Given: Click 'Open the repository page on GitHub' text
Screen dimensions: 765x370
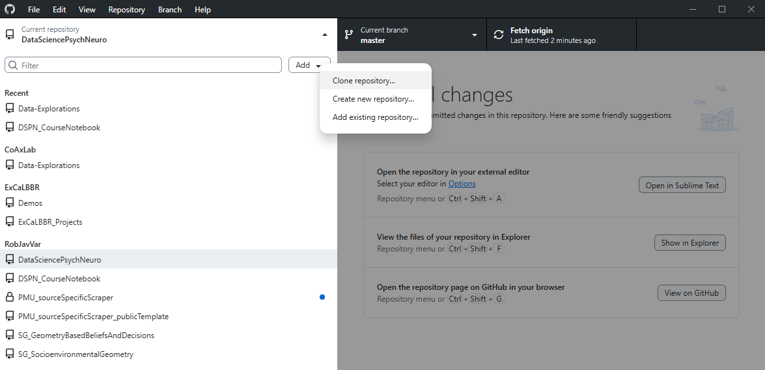Looking at the screenshot, I should [x=471, y=287].
